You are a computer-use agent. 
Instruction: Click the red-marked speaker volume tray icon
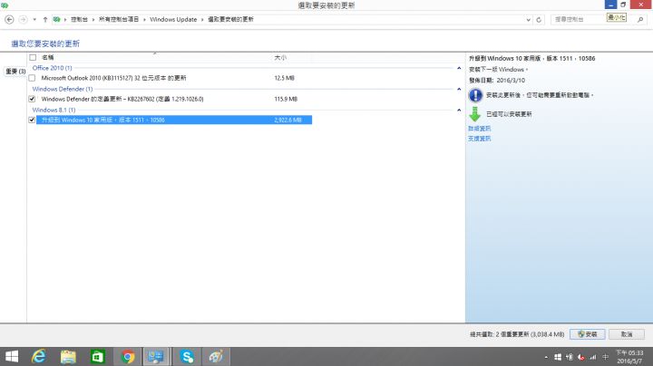[581, 357]
